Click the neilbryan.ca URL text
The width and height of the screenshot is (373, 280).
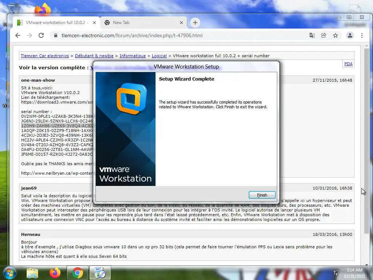57,173
